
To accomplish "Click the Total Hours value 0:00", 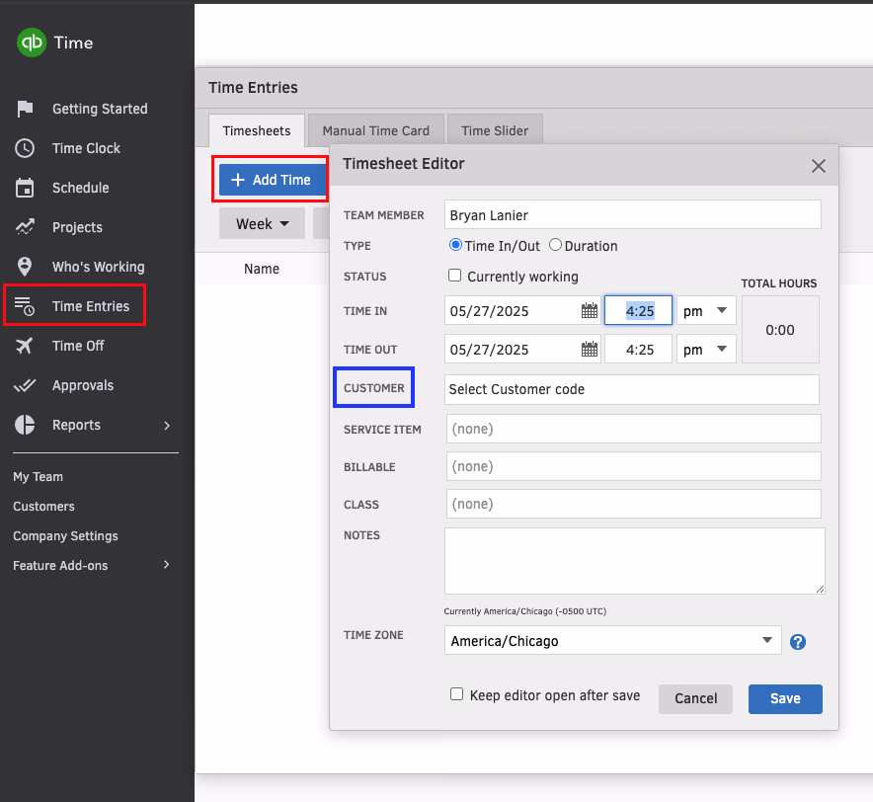I will [780, 330].
